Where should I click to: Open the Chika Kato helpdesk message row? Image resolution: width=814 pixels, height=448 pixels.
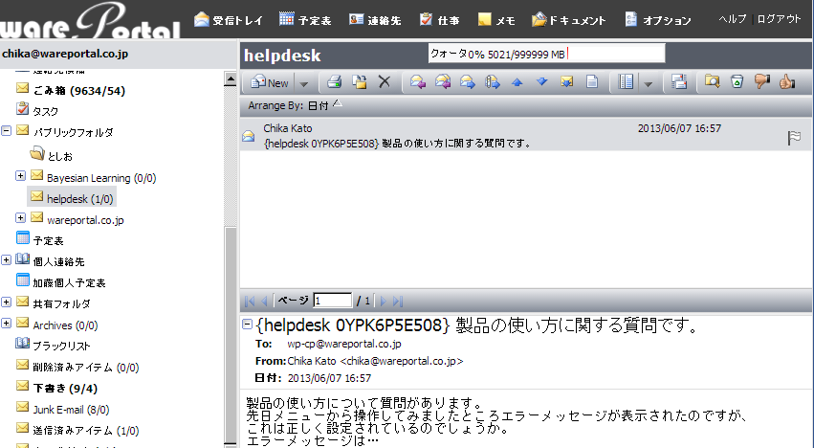tap(526, 135)
